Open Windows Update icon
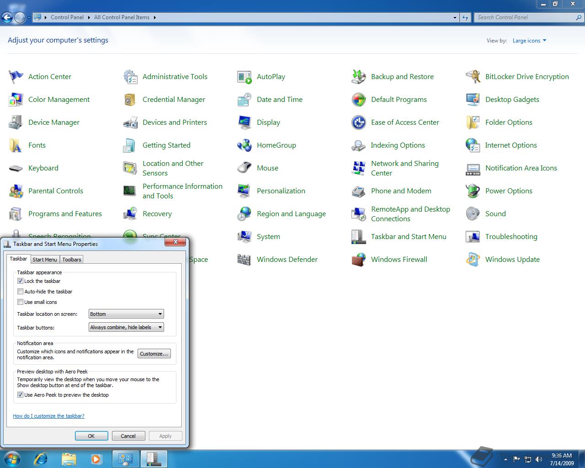585x468 pixels. pos(473,260)
